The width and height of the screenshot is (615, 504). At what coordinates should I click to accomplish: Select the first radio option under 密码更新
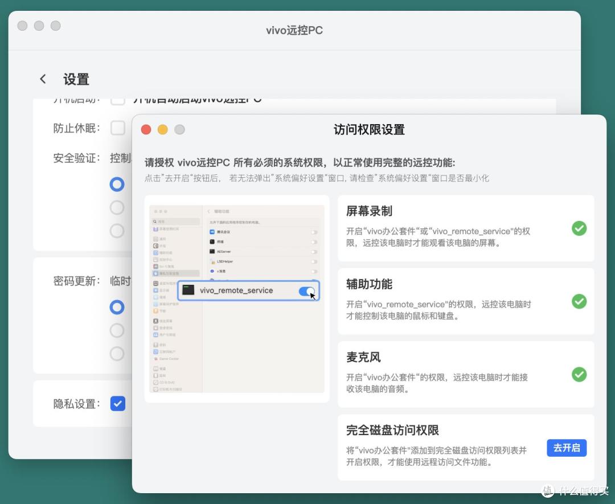[117, 307]
